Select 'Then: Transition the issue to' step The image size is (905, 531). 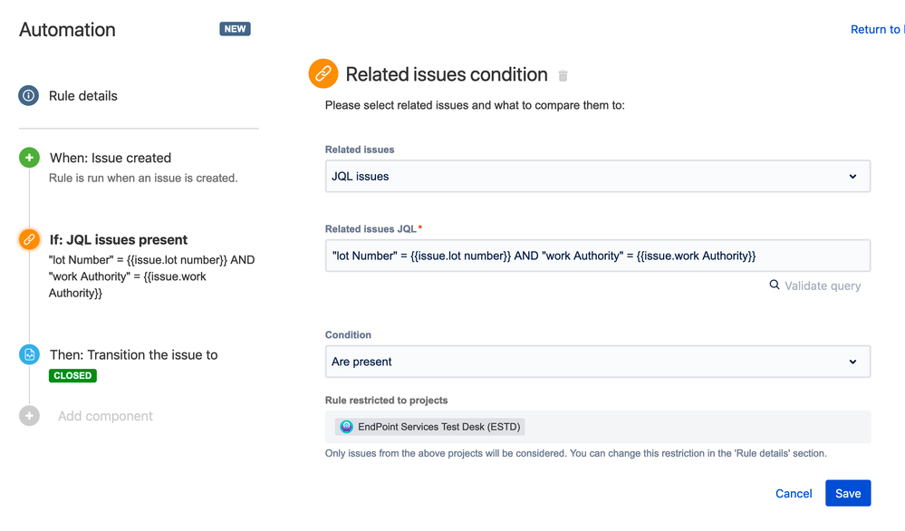(133, 354)
